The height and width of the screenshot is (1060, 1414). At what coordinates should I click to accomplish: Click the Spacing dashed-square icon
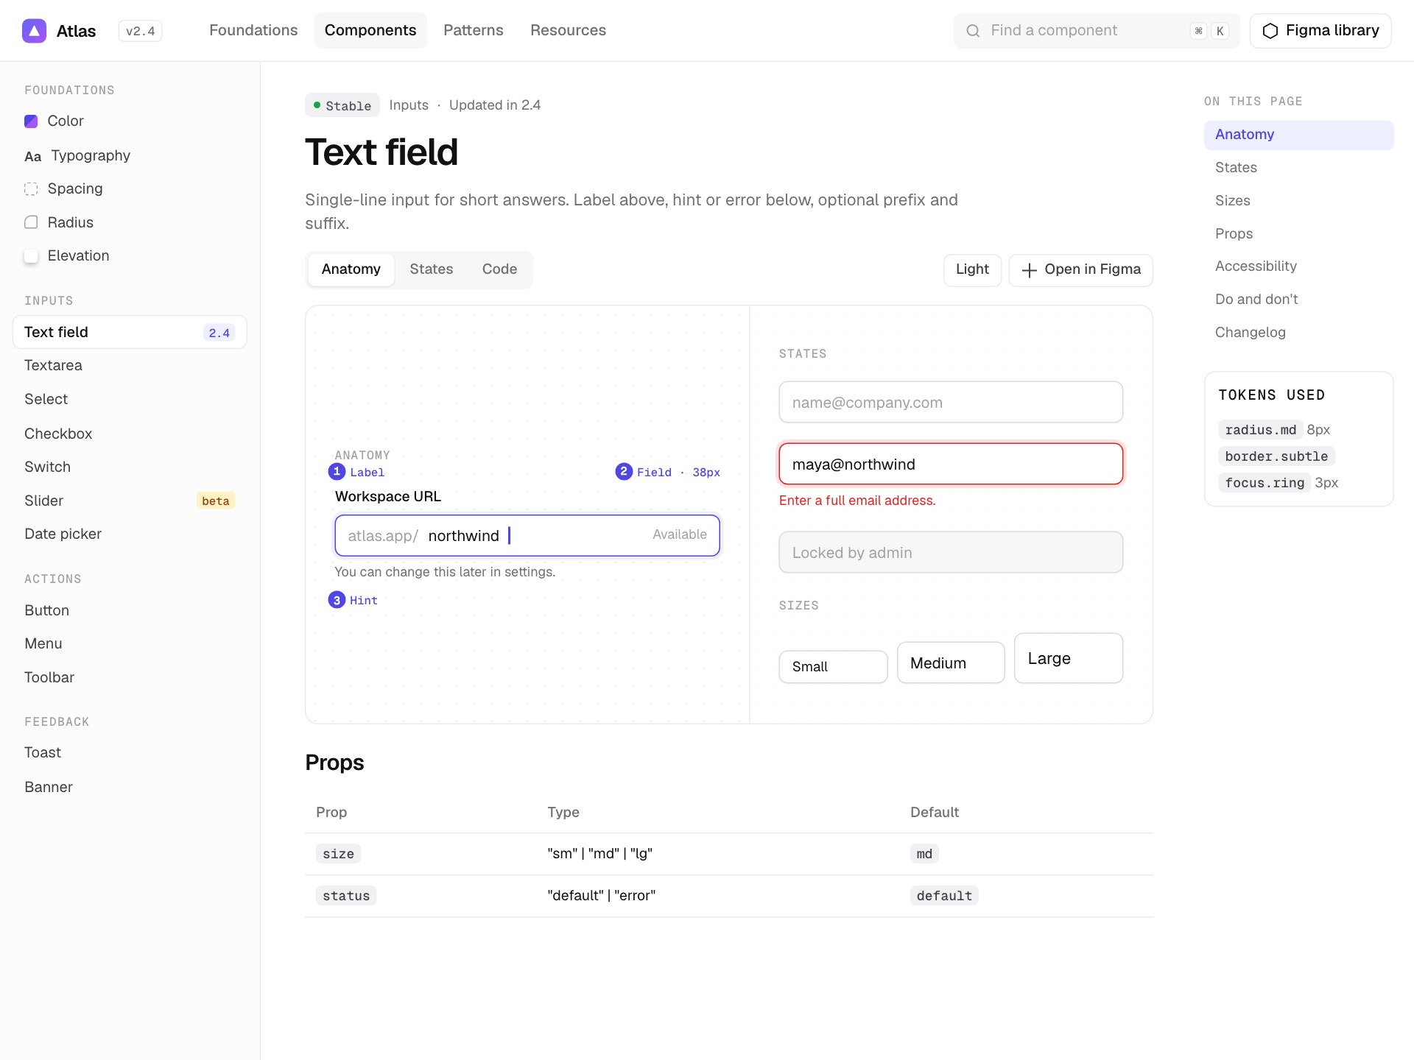click(31, 189)
